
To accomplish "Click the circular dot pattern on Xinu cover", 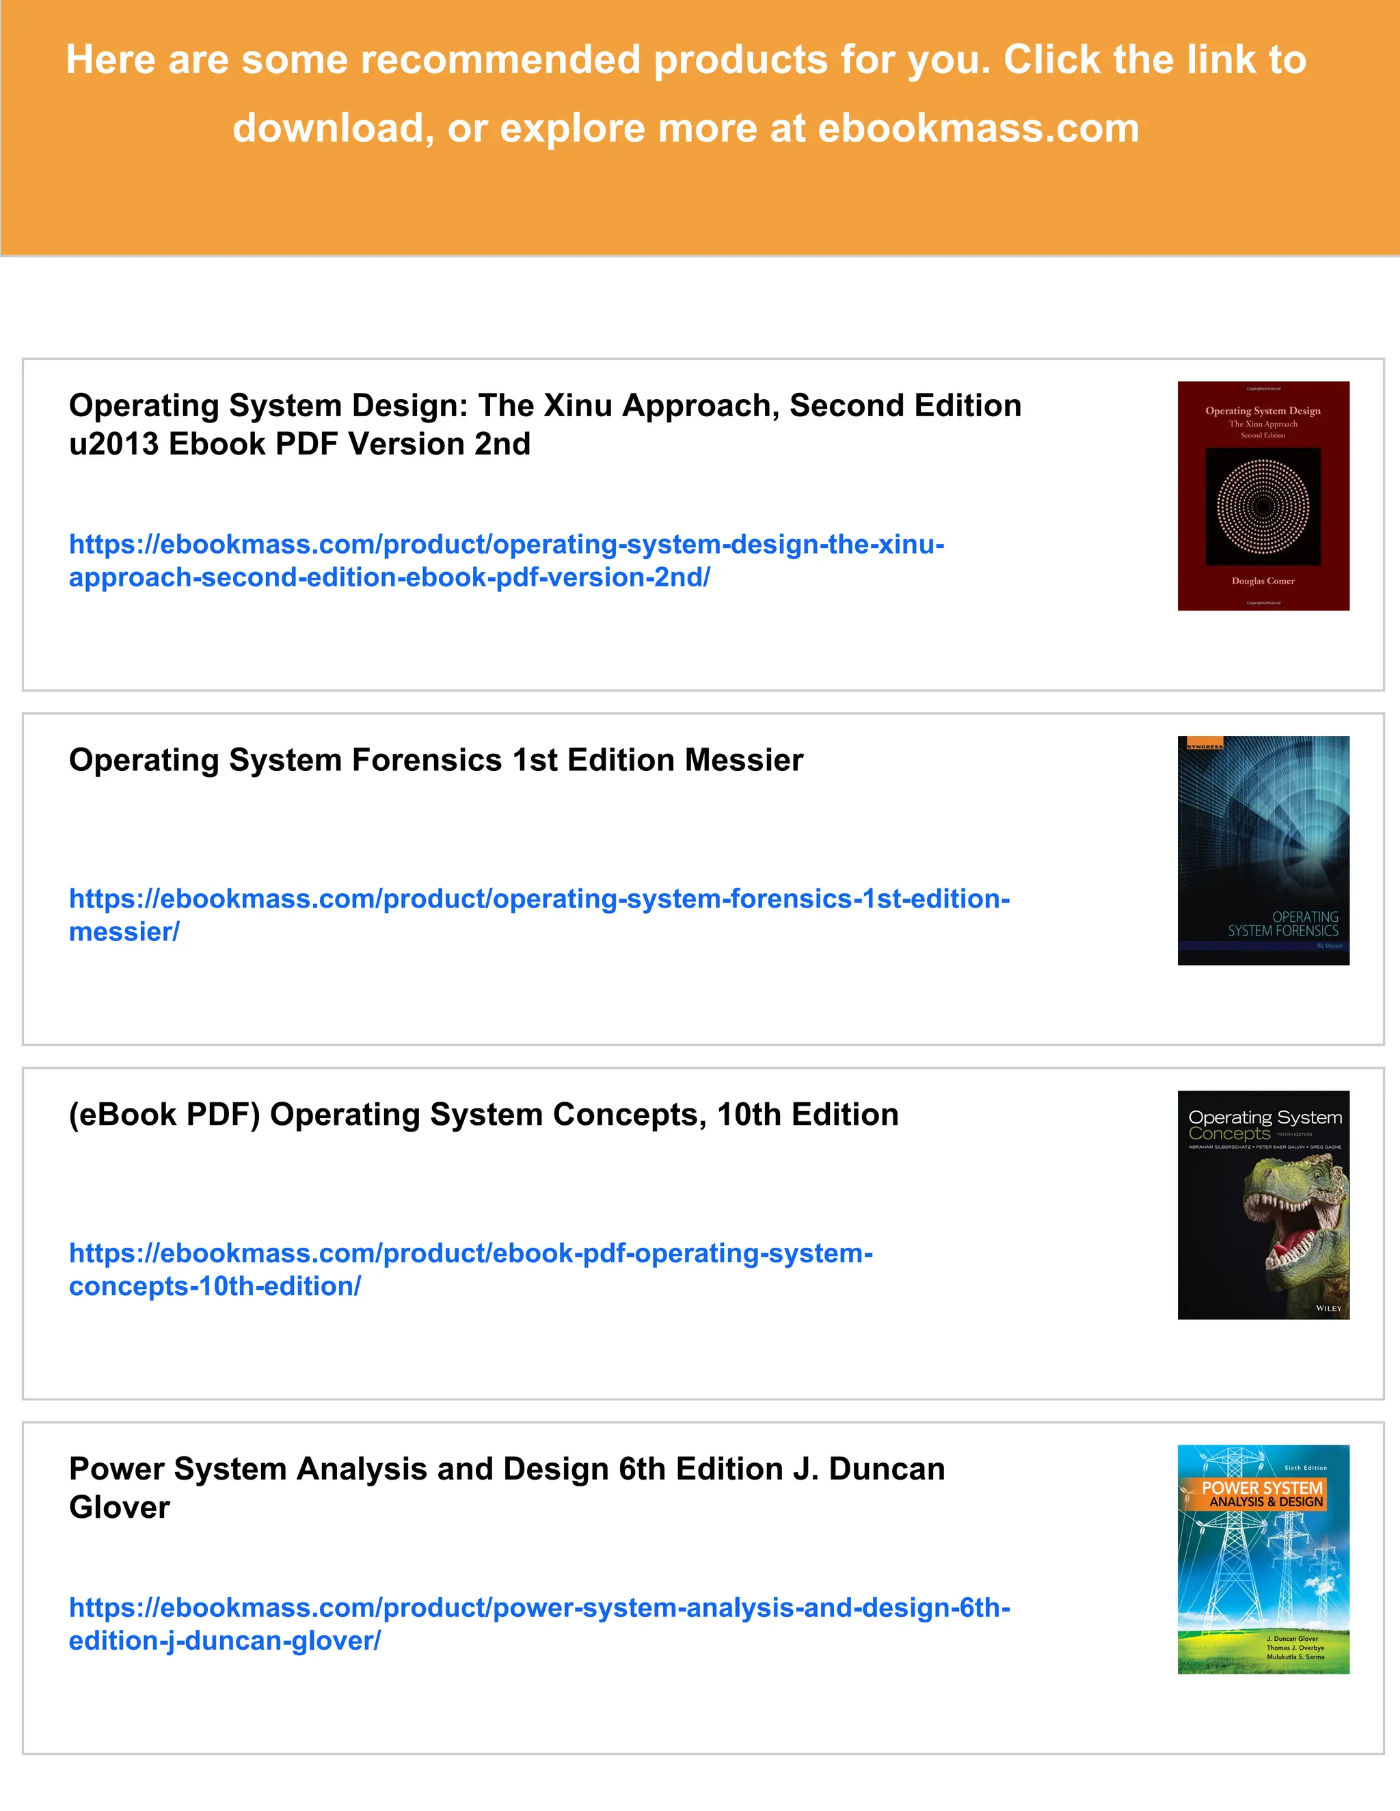I will 1263,506.
